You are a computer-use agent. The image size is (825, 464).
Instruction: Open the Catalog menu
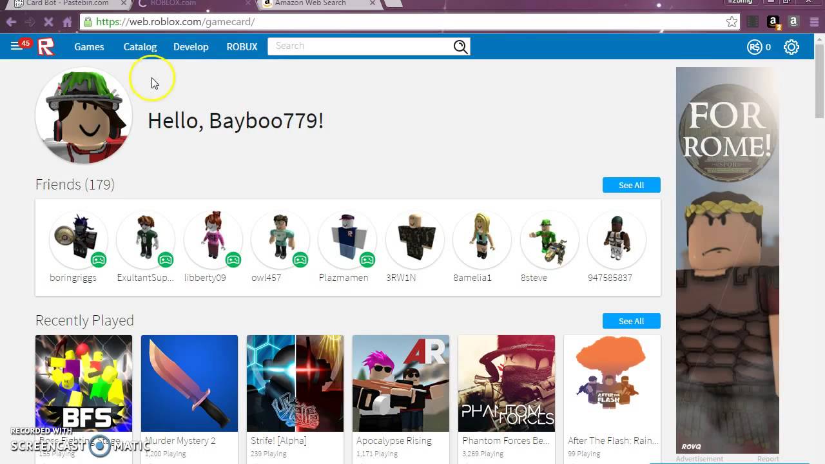pos(140,46)
